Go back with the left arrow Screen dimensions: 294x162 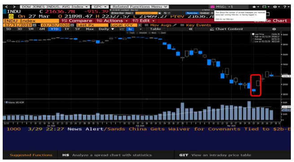pyautogui.click(x=7, y=7)
